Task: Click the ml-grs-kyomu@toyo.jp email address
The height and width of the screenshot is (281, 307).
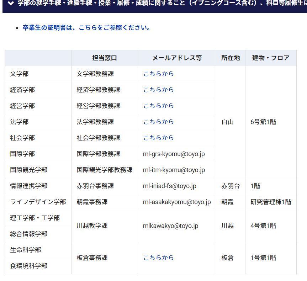Action: 174,154
